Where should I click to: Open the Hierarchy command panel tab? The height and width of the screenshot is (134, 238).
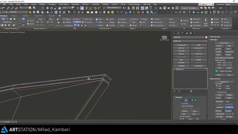183,33
